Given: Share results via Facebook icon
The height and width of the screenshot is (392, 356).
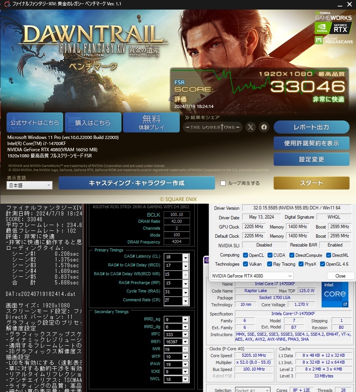Looking at the screenshot, I should 264,127.
